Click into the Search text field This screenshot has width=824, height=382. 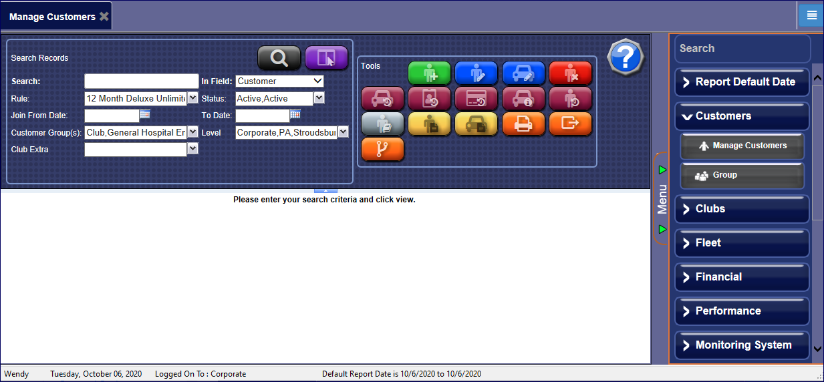pyautogui.click(x=141, y=81)
